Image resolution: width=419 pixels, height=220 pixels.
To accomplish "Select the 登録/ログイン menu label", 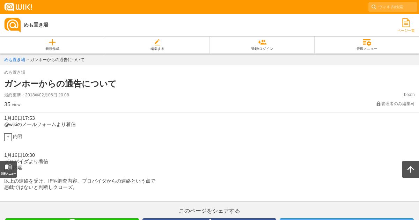I will click(x=262, y=49).
